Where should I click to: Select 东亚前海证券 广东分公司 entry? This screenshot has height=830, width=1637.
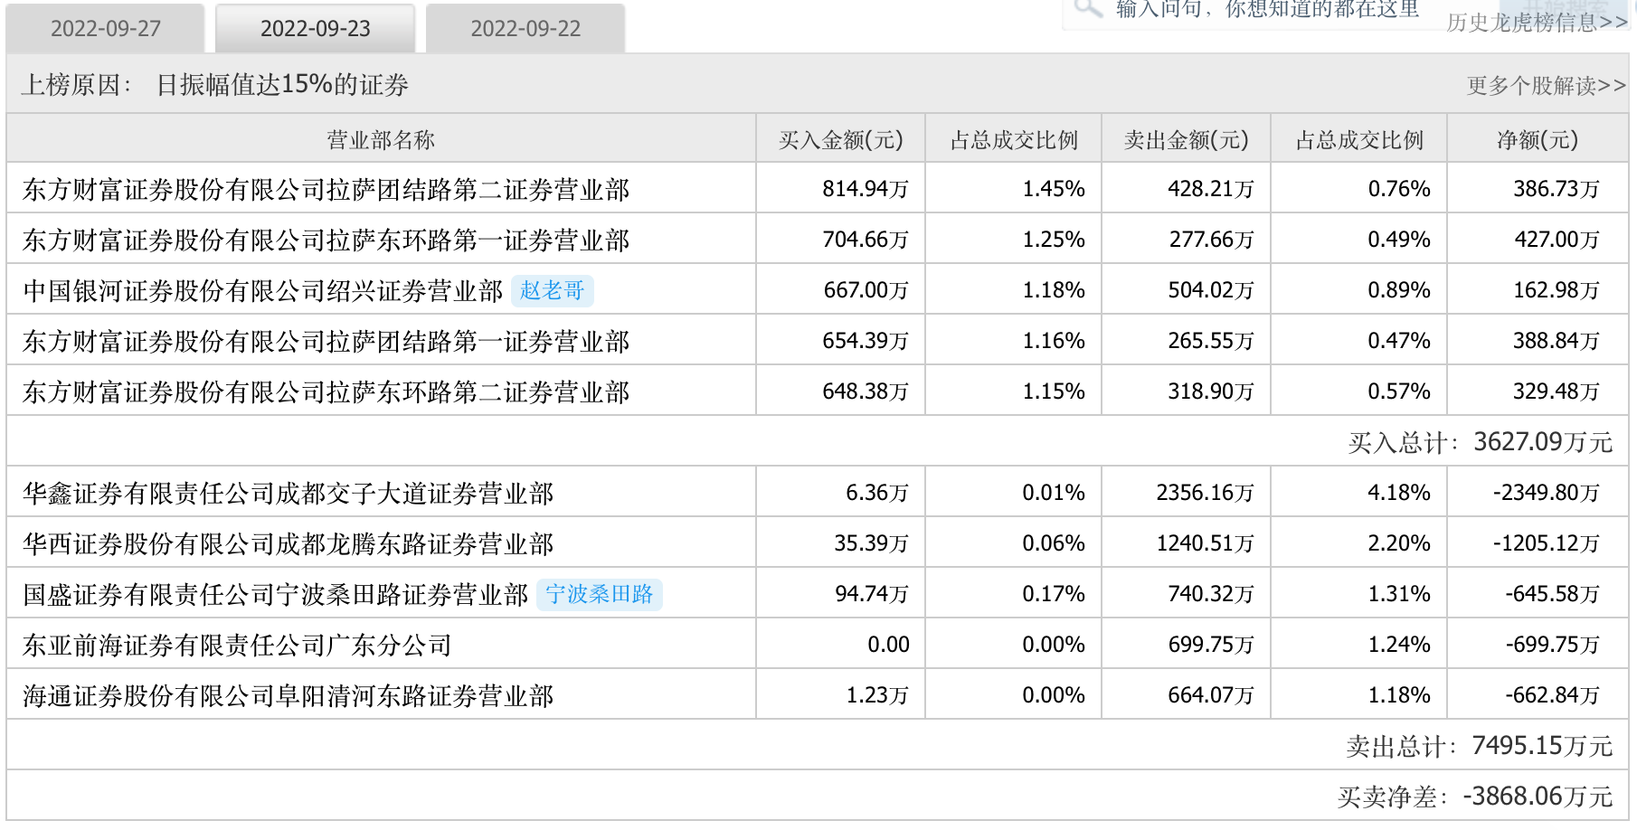(x=237, y=646)
